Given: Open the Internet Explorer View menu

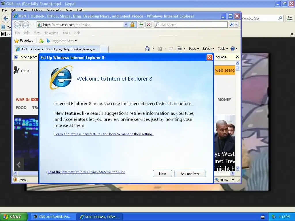Looking at the screenshot, I should [x=37, y=33].
